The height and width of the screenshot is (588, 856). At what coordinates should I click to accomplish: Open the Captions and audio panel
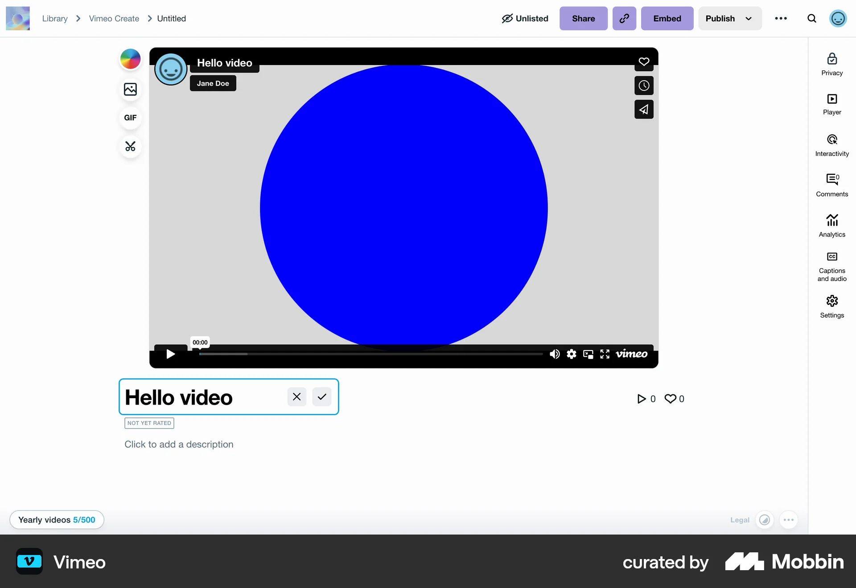pos(832,266)
